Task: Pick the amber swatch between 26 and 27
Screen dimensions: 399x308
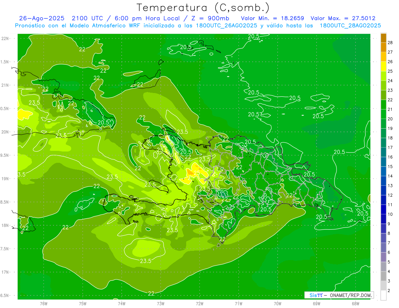Action: (383, 57)
